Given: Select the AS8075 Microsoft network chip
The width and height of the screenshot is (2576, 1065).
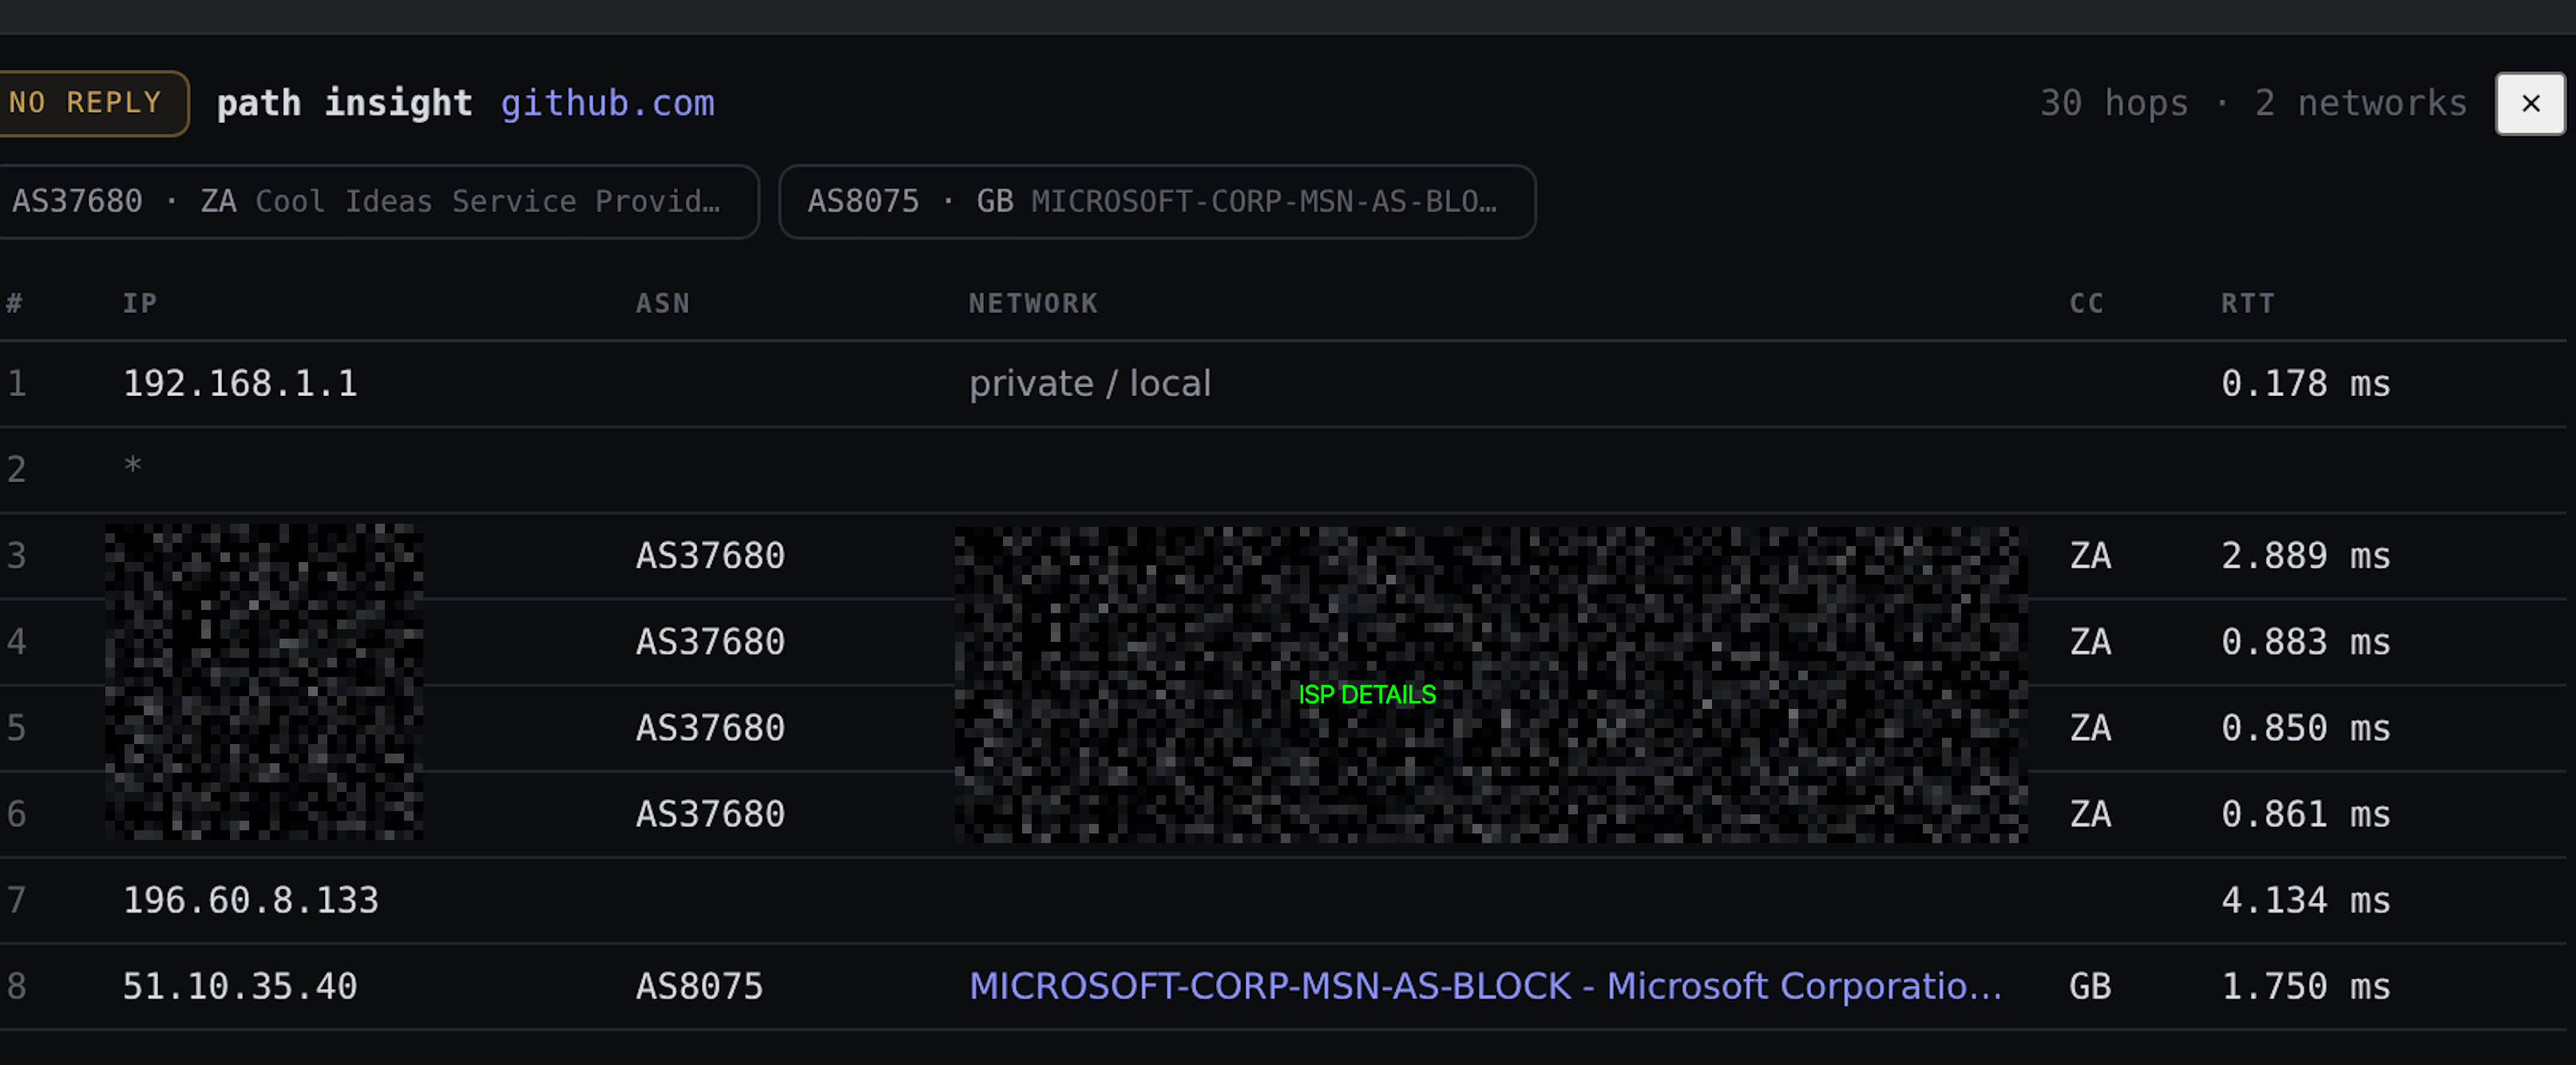Looking at the screenshot, I should (x=1157, y=201).
